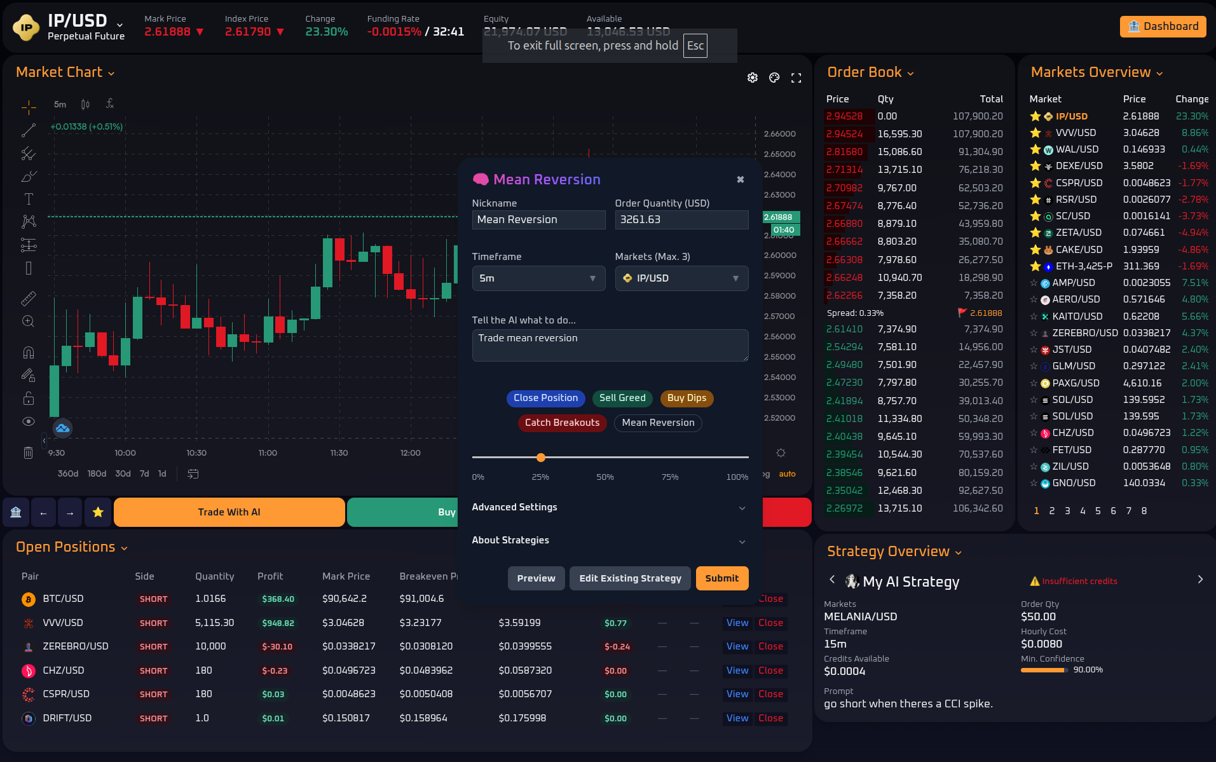The width and height of the screenshot is (1216, 762).
Task: Select the text annotation tool
Action: pos(28,199)
